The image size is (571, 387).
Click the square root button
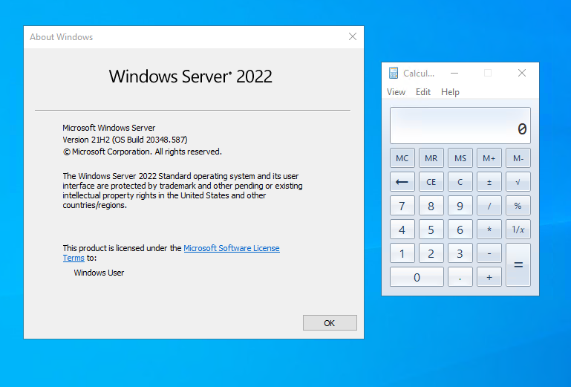518,182
